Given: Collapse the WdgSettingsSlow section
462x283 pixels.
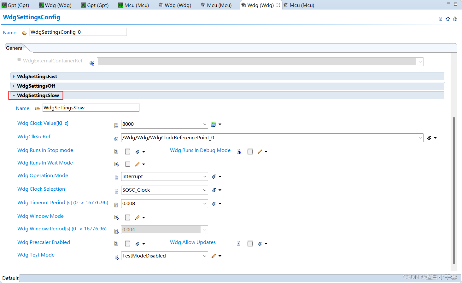Looking at the screenshot, I should pos(14,95).
